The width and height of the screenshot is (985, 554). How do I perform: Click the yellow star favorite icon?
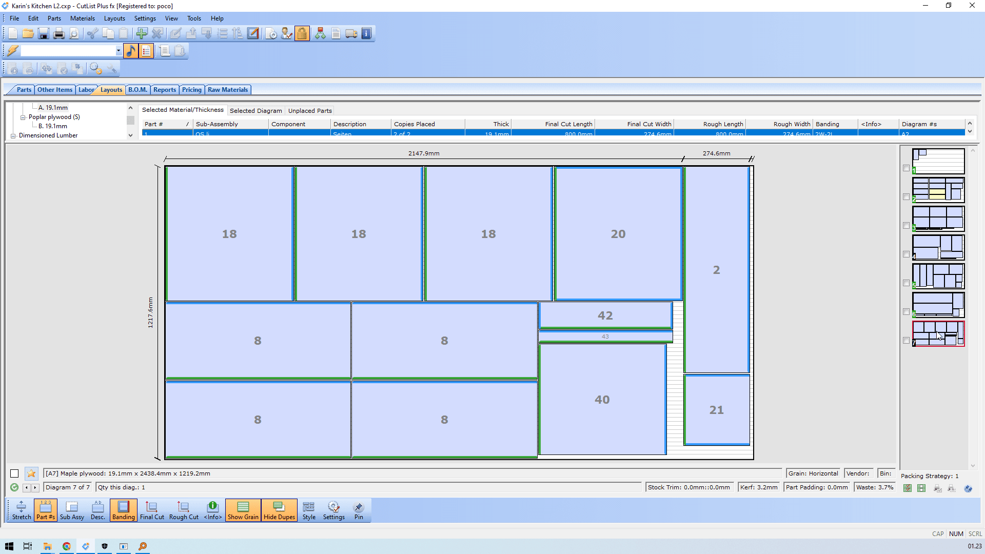[31, 473]
